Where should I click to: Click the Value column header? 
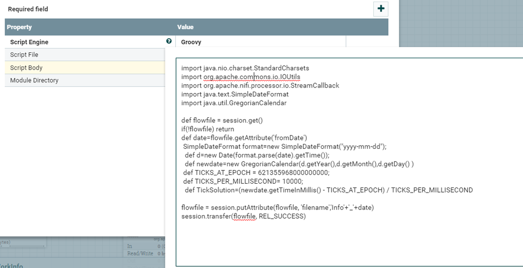tap(185, 27)
